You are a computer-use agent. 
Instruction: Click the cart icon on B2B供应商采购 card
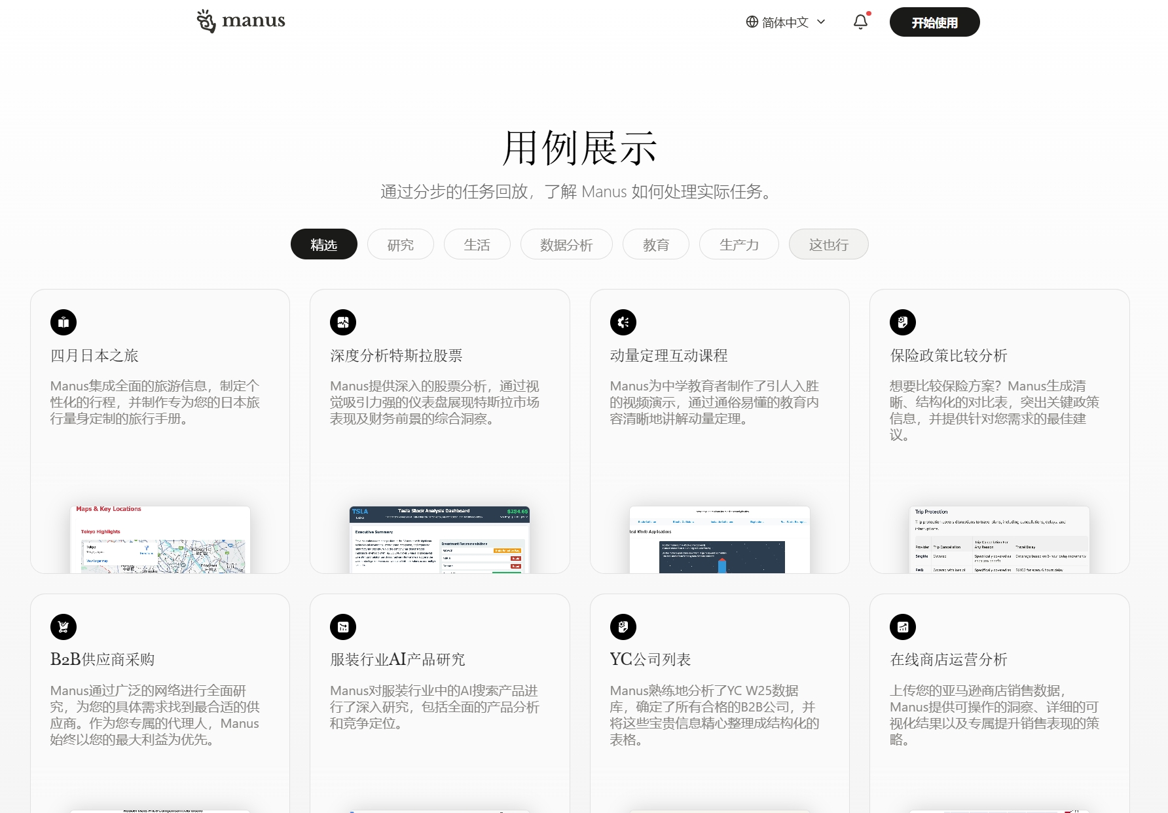point(64,627)
